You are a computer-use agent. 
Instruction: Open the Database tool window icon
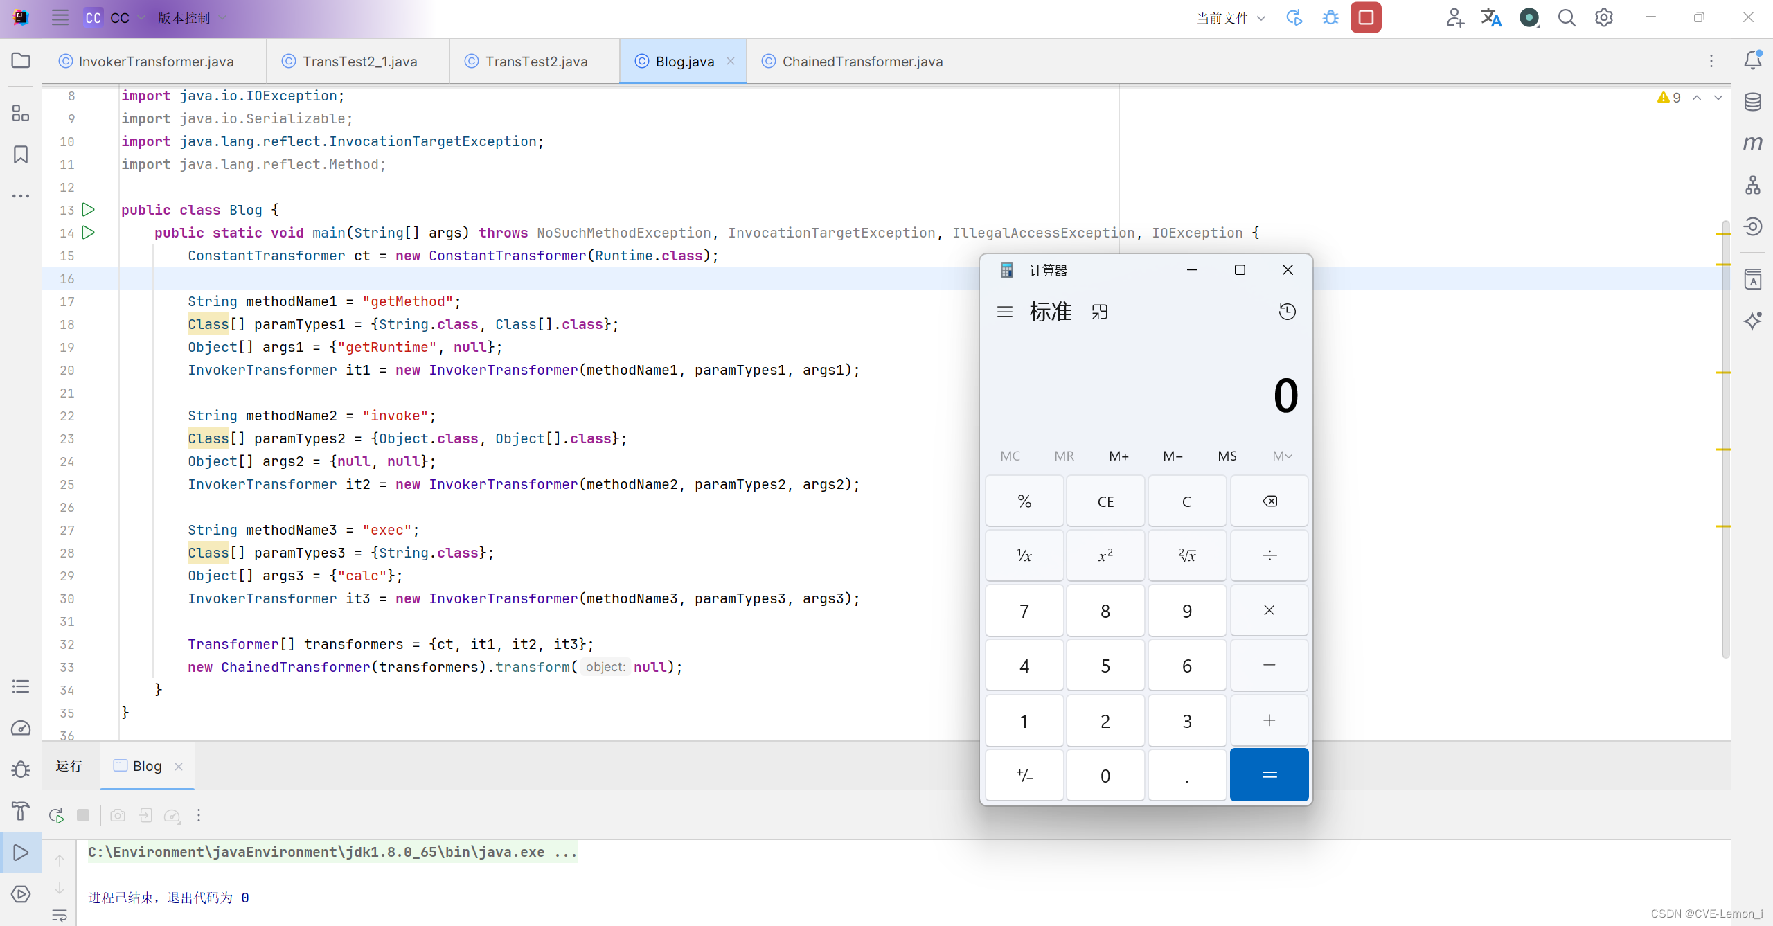[1752, 102]
